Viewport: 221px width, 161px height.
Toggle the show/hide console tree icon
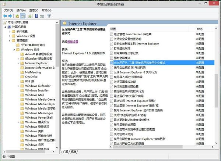click(23, 16)
